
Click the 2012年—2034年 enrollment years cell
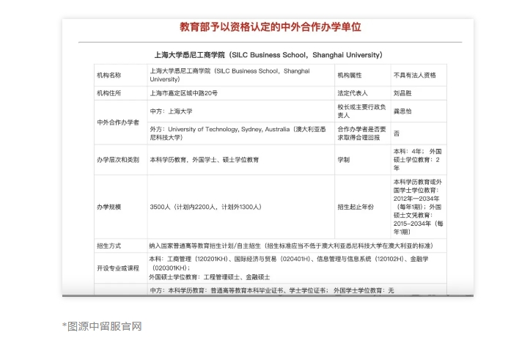[x=418, y=207]
